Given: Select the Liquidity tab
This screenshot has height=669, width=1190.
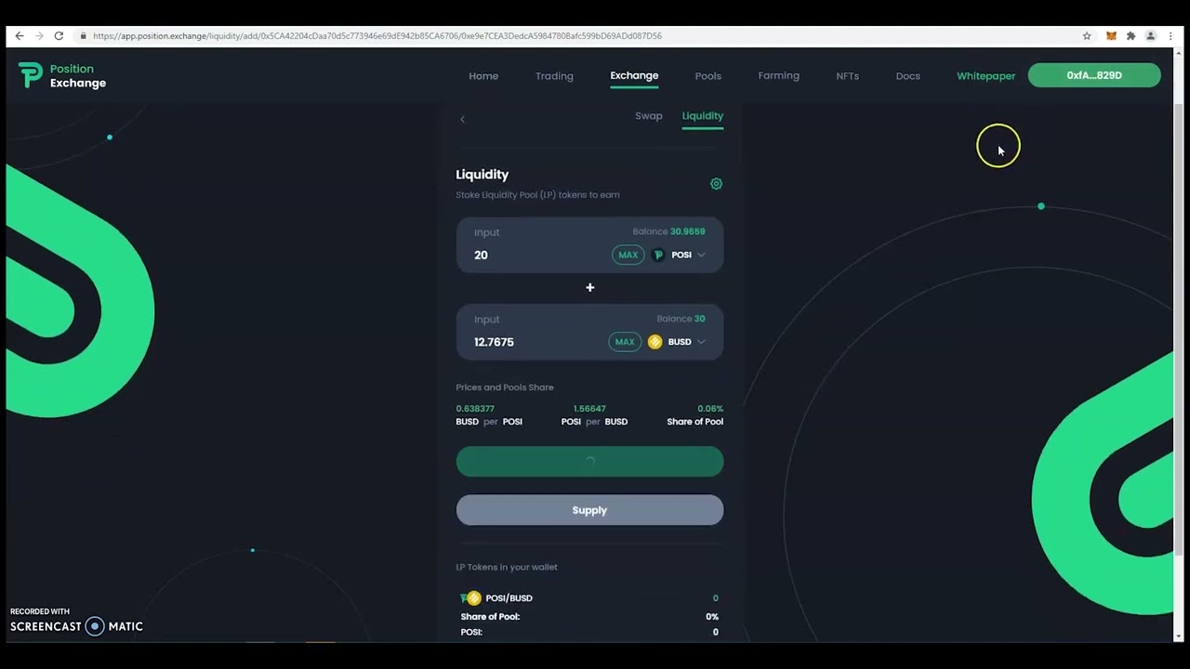Looking at the screenshot, I should [x=702, y=116].
